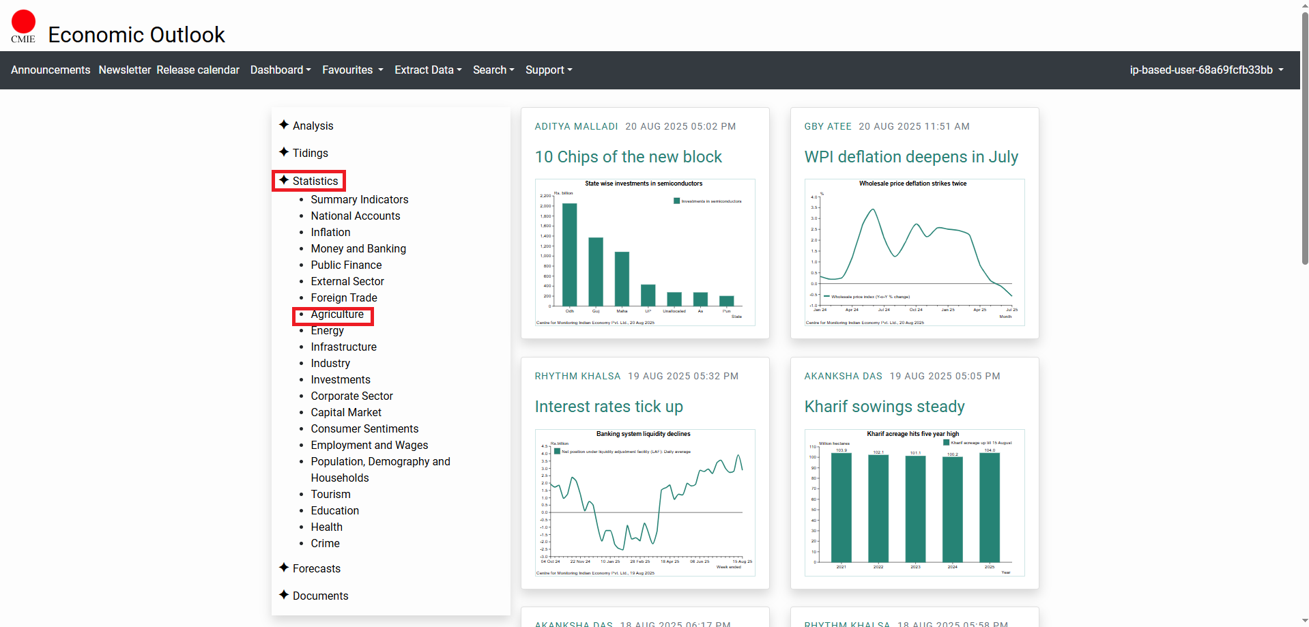The image size is (1309, 627).
Task: Click the star icon beside Analysis
Action: coord(284,125)
